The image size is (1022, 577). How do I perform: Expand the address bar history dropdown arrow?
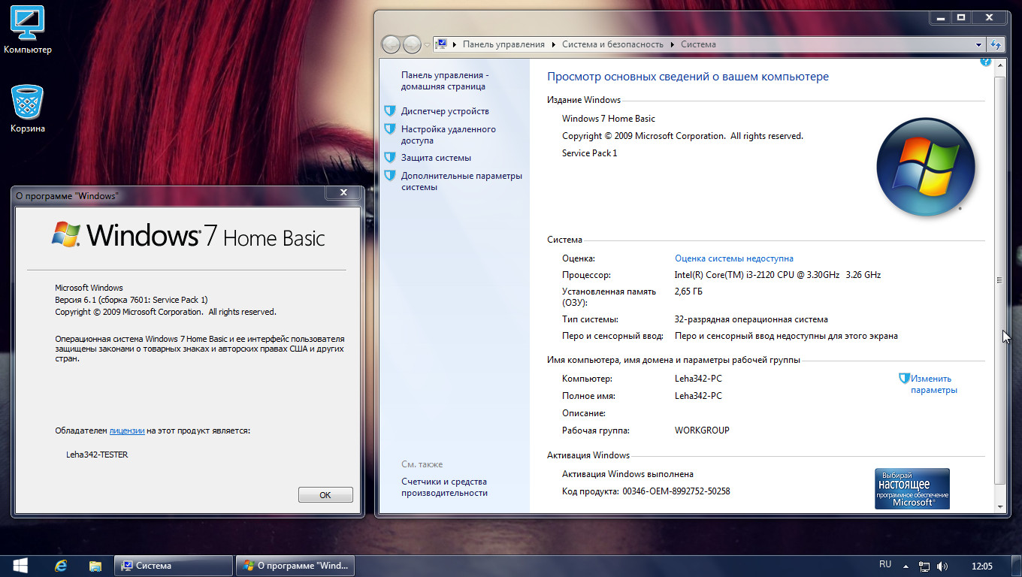[x=978, y=44]
